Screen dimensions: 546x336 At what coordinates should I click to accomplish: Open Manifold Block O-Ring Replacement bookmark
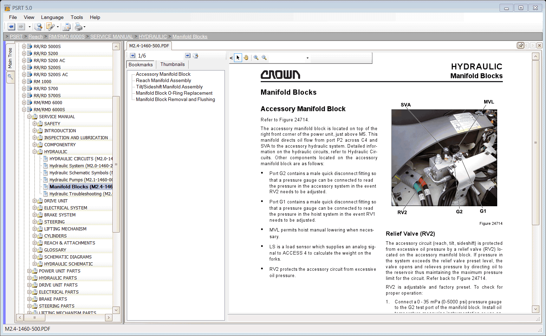pyautogui.click(x=174, y=93)
